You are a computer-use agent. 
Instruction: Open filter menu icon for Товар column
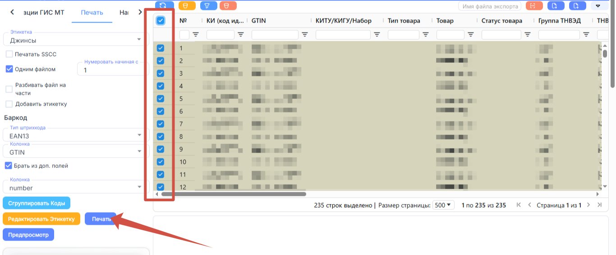click(x=471, y=35)
